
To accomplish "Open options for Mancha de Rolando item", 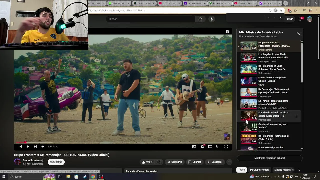I will pos(296,116).
